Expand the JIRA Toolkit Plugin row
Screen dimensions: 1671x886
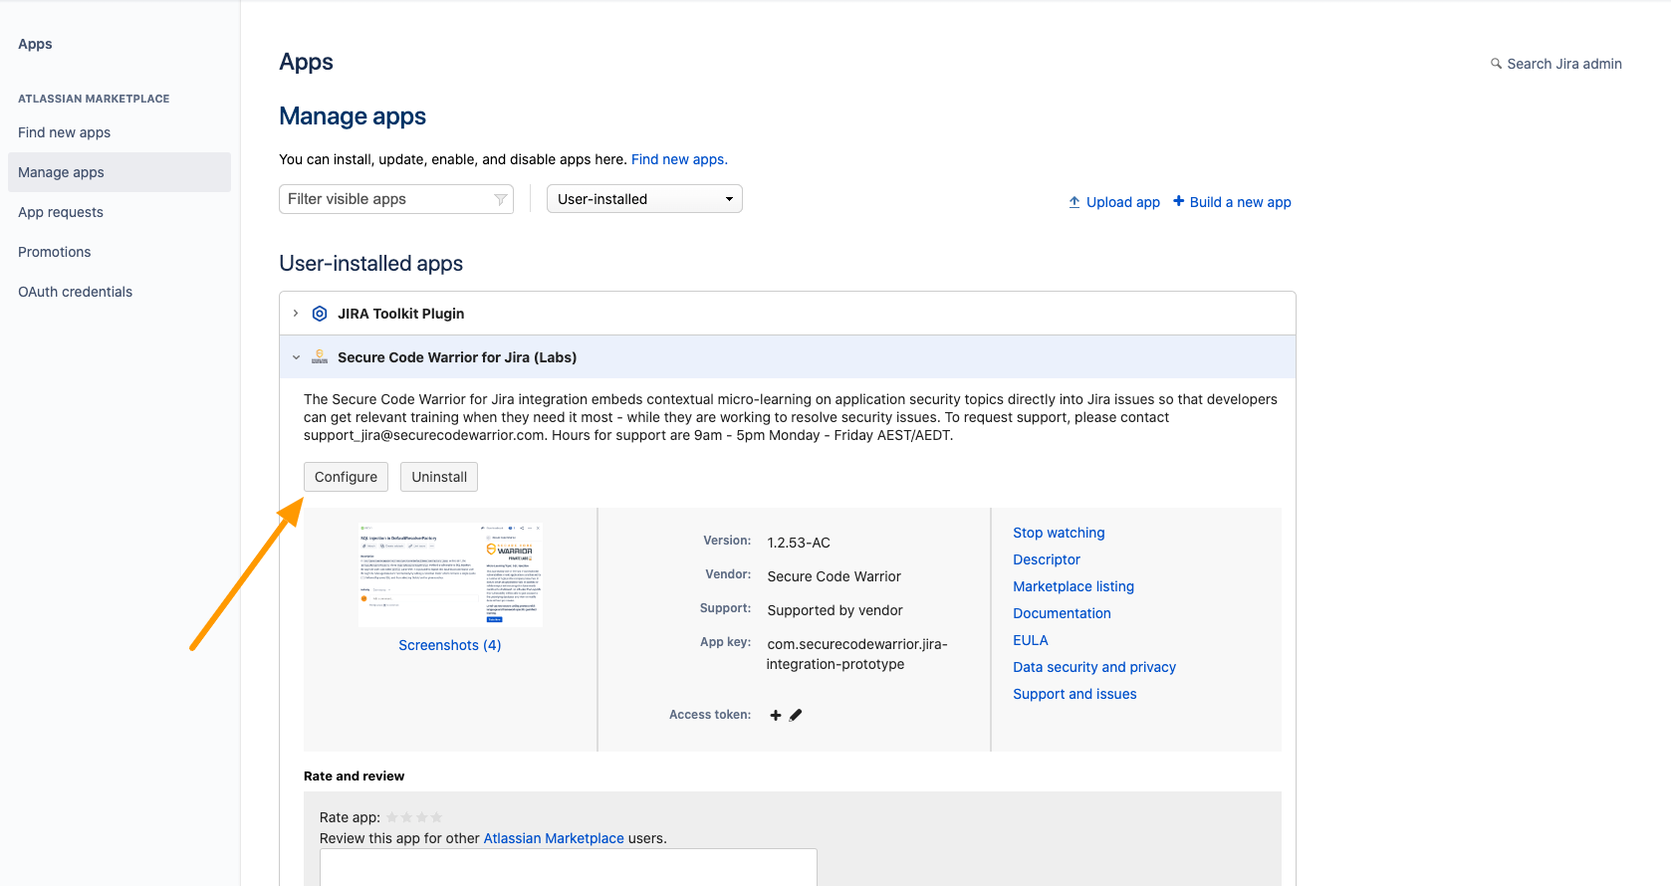[296, 314]
